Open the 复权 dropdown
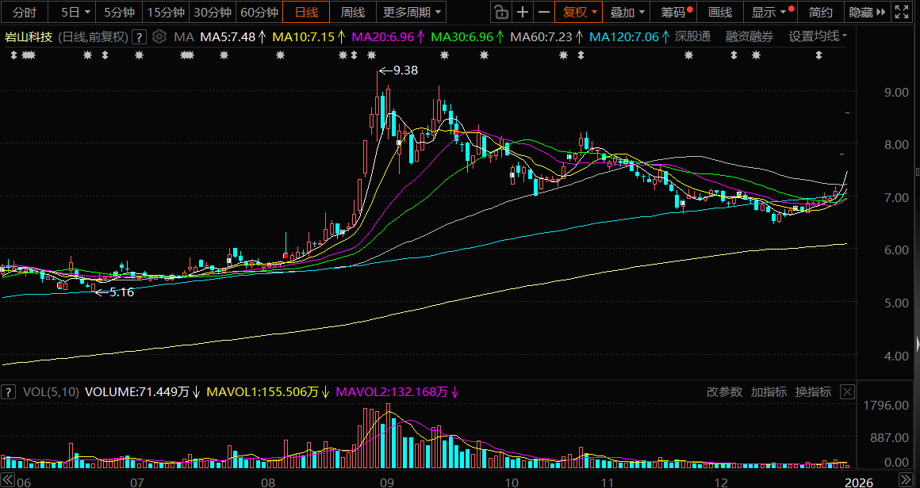This screenshot has height=488, width=920. click(x=579, y=12)
